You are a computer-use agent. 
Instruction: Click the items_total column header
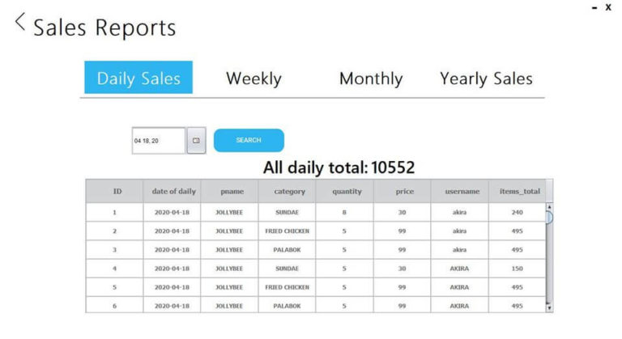coord(517,192)
